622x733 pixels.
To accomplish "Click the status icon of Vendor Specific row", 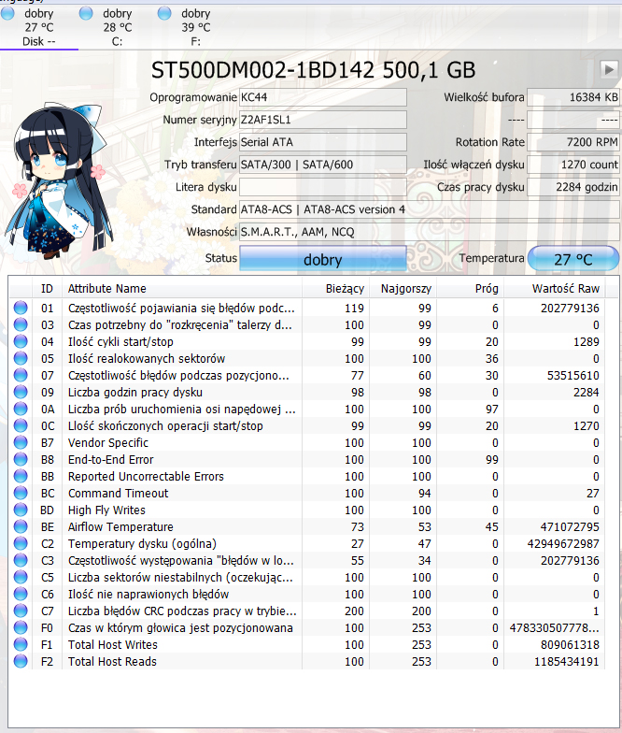I will point(21,442).
